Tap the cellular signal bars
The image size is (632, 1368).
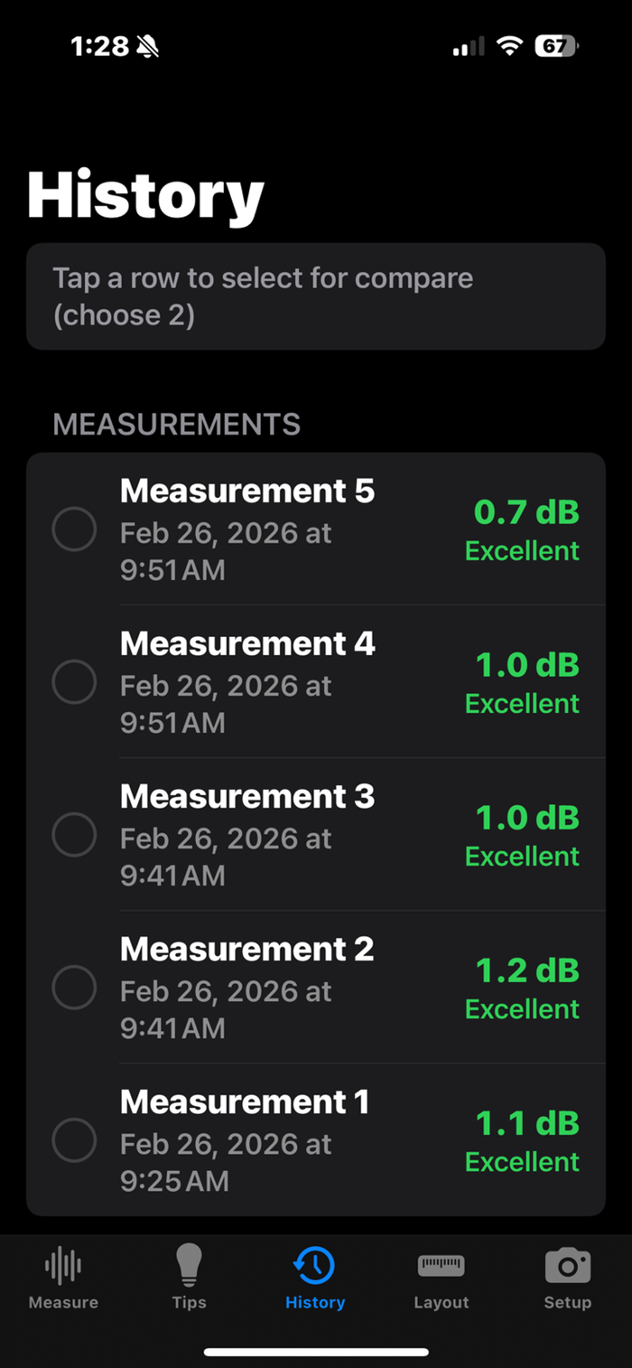(468, 47)
